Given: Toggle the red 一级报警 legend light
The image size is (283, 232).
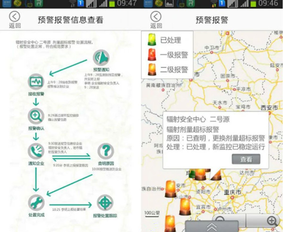Looking at the screenshot, I should tap(152, 54).
